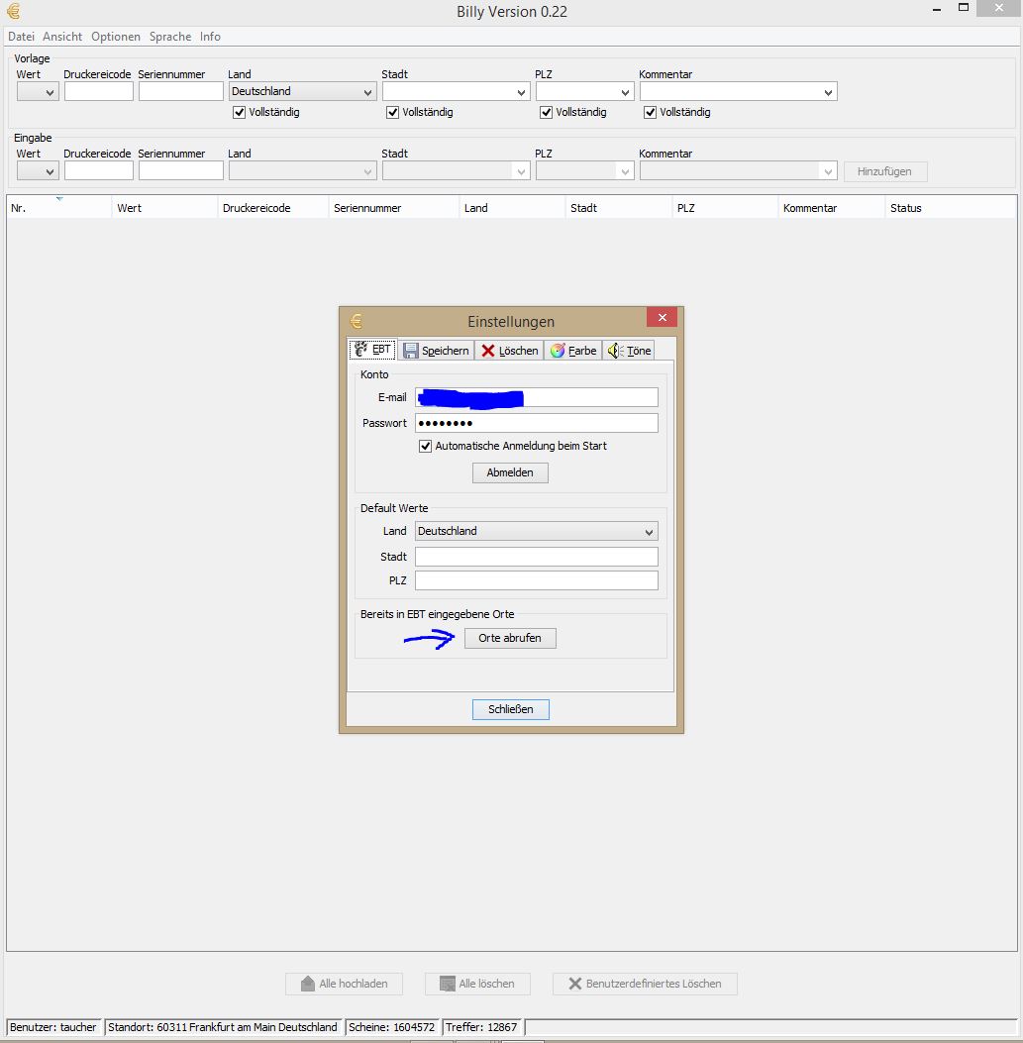
Task: Expand the Vorlage Stadt combo box
Action: point(522,92)
